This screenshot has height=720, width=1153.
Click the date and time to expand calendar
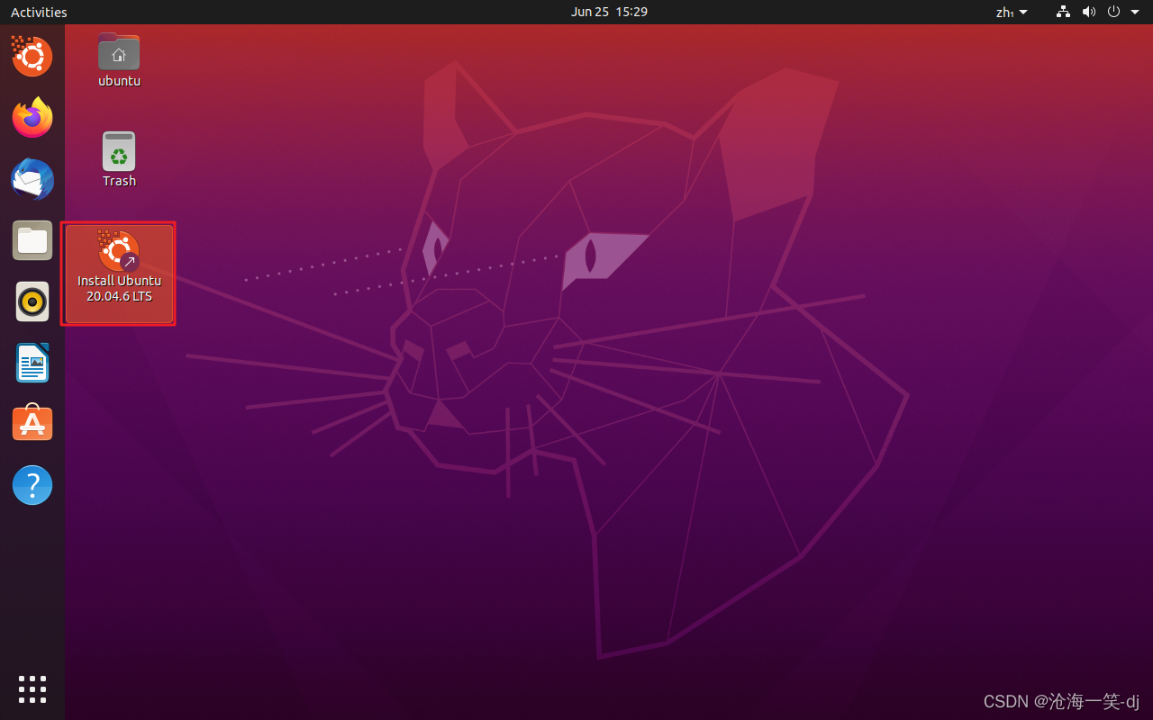[609, 12]
